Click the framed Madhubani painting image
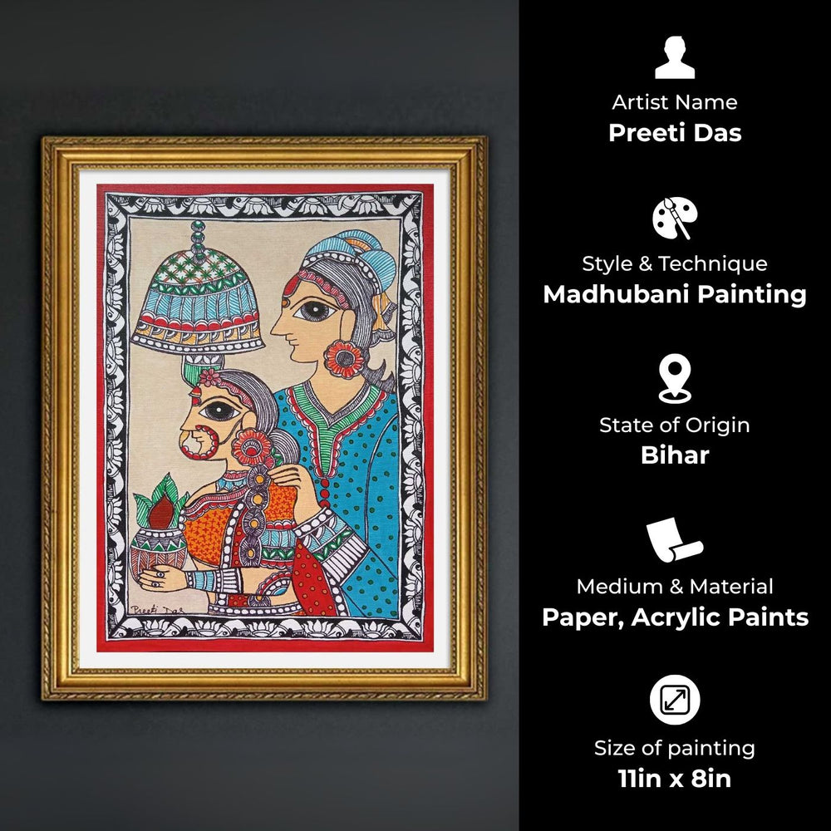The width and height of the screenshot is (831, 831). pyautogui.click(x=264, y=418)
